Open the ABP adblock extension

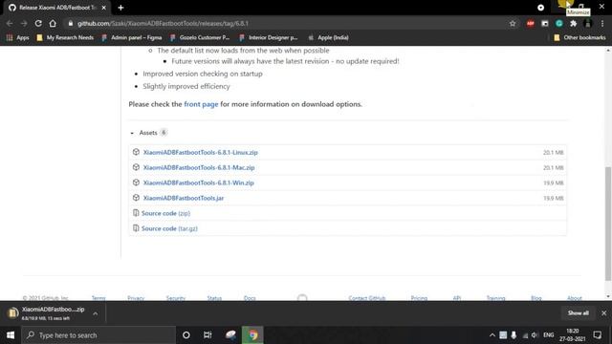click(x=530, y=23)
